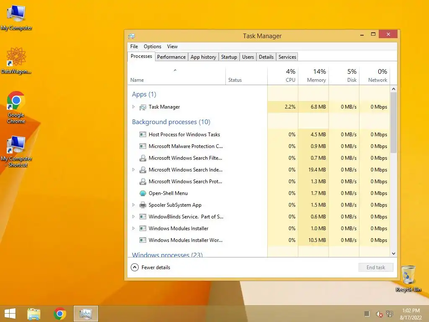The width and height of the screenshot is (429, 322).
Task: Expand the Task Manager app row
Action: click(134, 107)
